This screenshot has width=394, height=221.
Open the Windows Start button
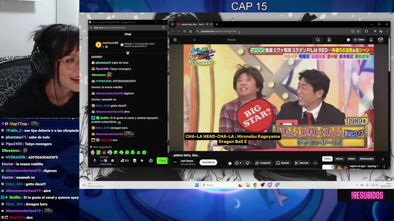click(197, 185)
